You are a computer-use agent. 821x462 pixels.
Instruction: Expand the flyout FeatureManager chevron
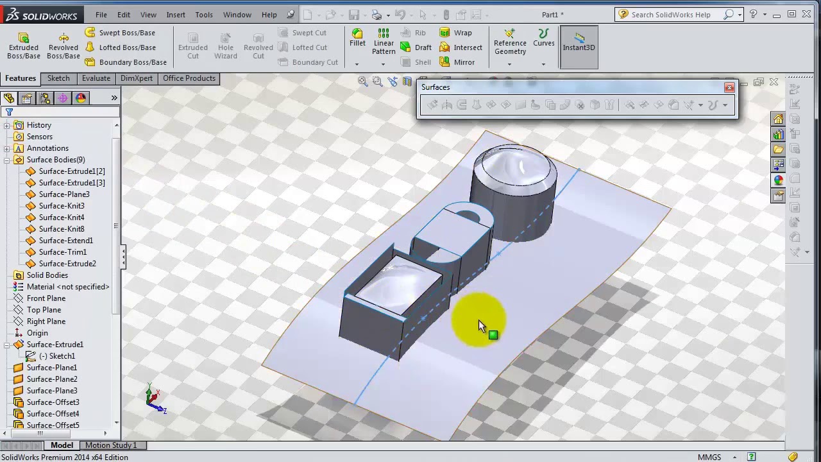[114, 98]
